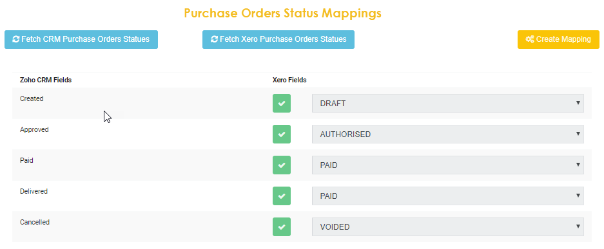Select the Zoho CRM Fields column header
The image size is (604, 249).
(46, 80)
